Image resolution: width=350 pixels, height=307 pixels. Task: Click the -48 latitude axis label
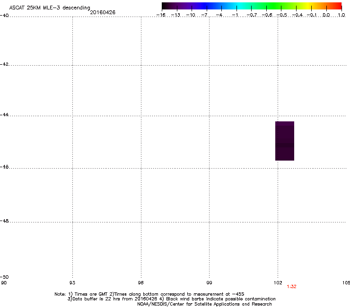coord(4,221)
